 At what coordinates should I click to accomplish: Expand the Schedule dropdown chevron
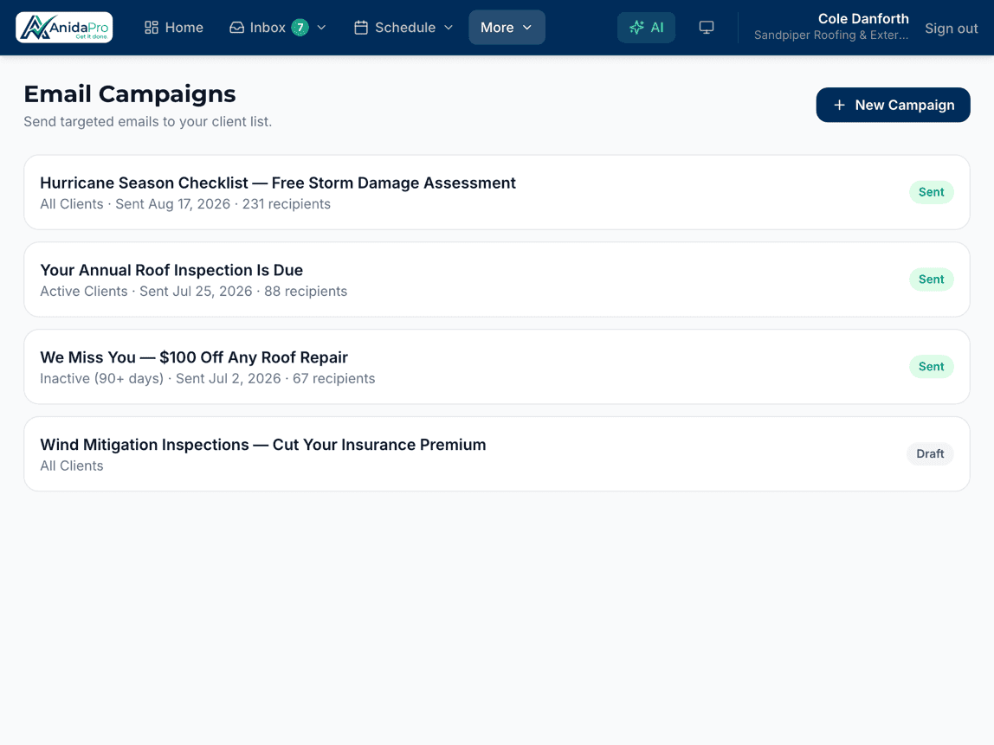tap(449, 27)
